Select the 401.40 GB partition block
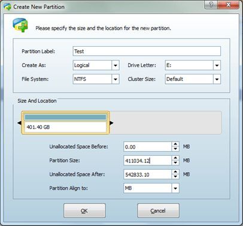The image size is (243, 226). click(65, 123)
